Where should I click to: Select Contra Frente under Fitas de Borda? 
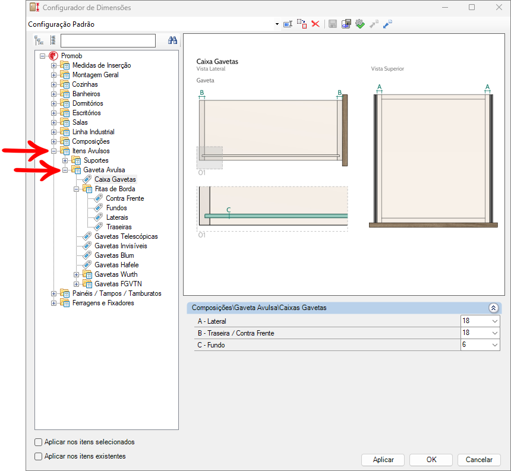click(125, 198)
